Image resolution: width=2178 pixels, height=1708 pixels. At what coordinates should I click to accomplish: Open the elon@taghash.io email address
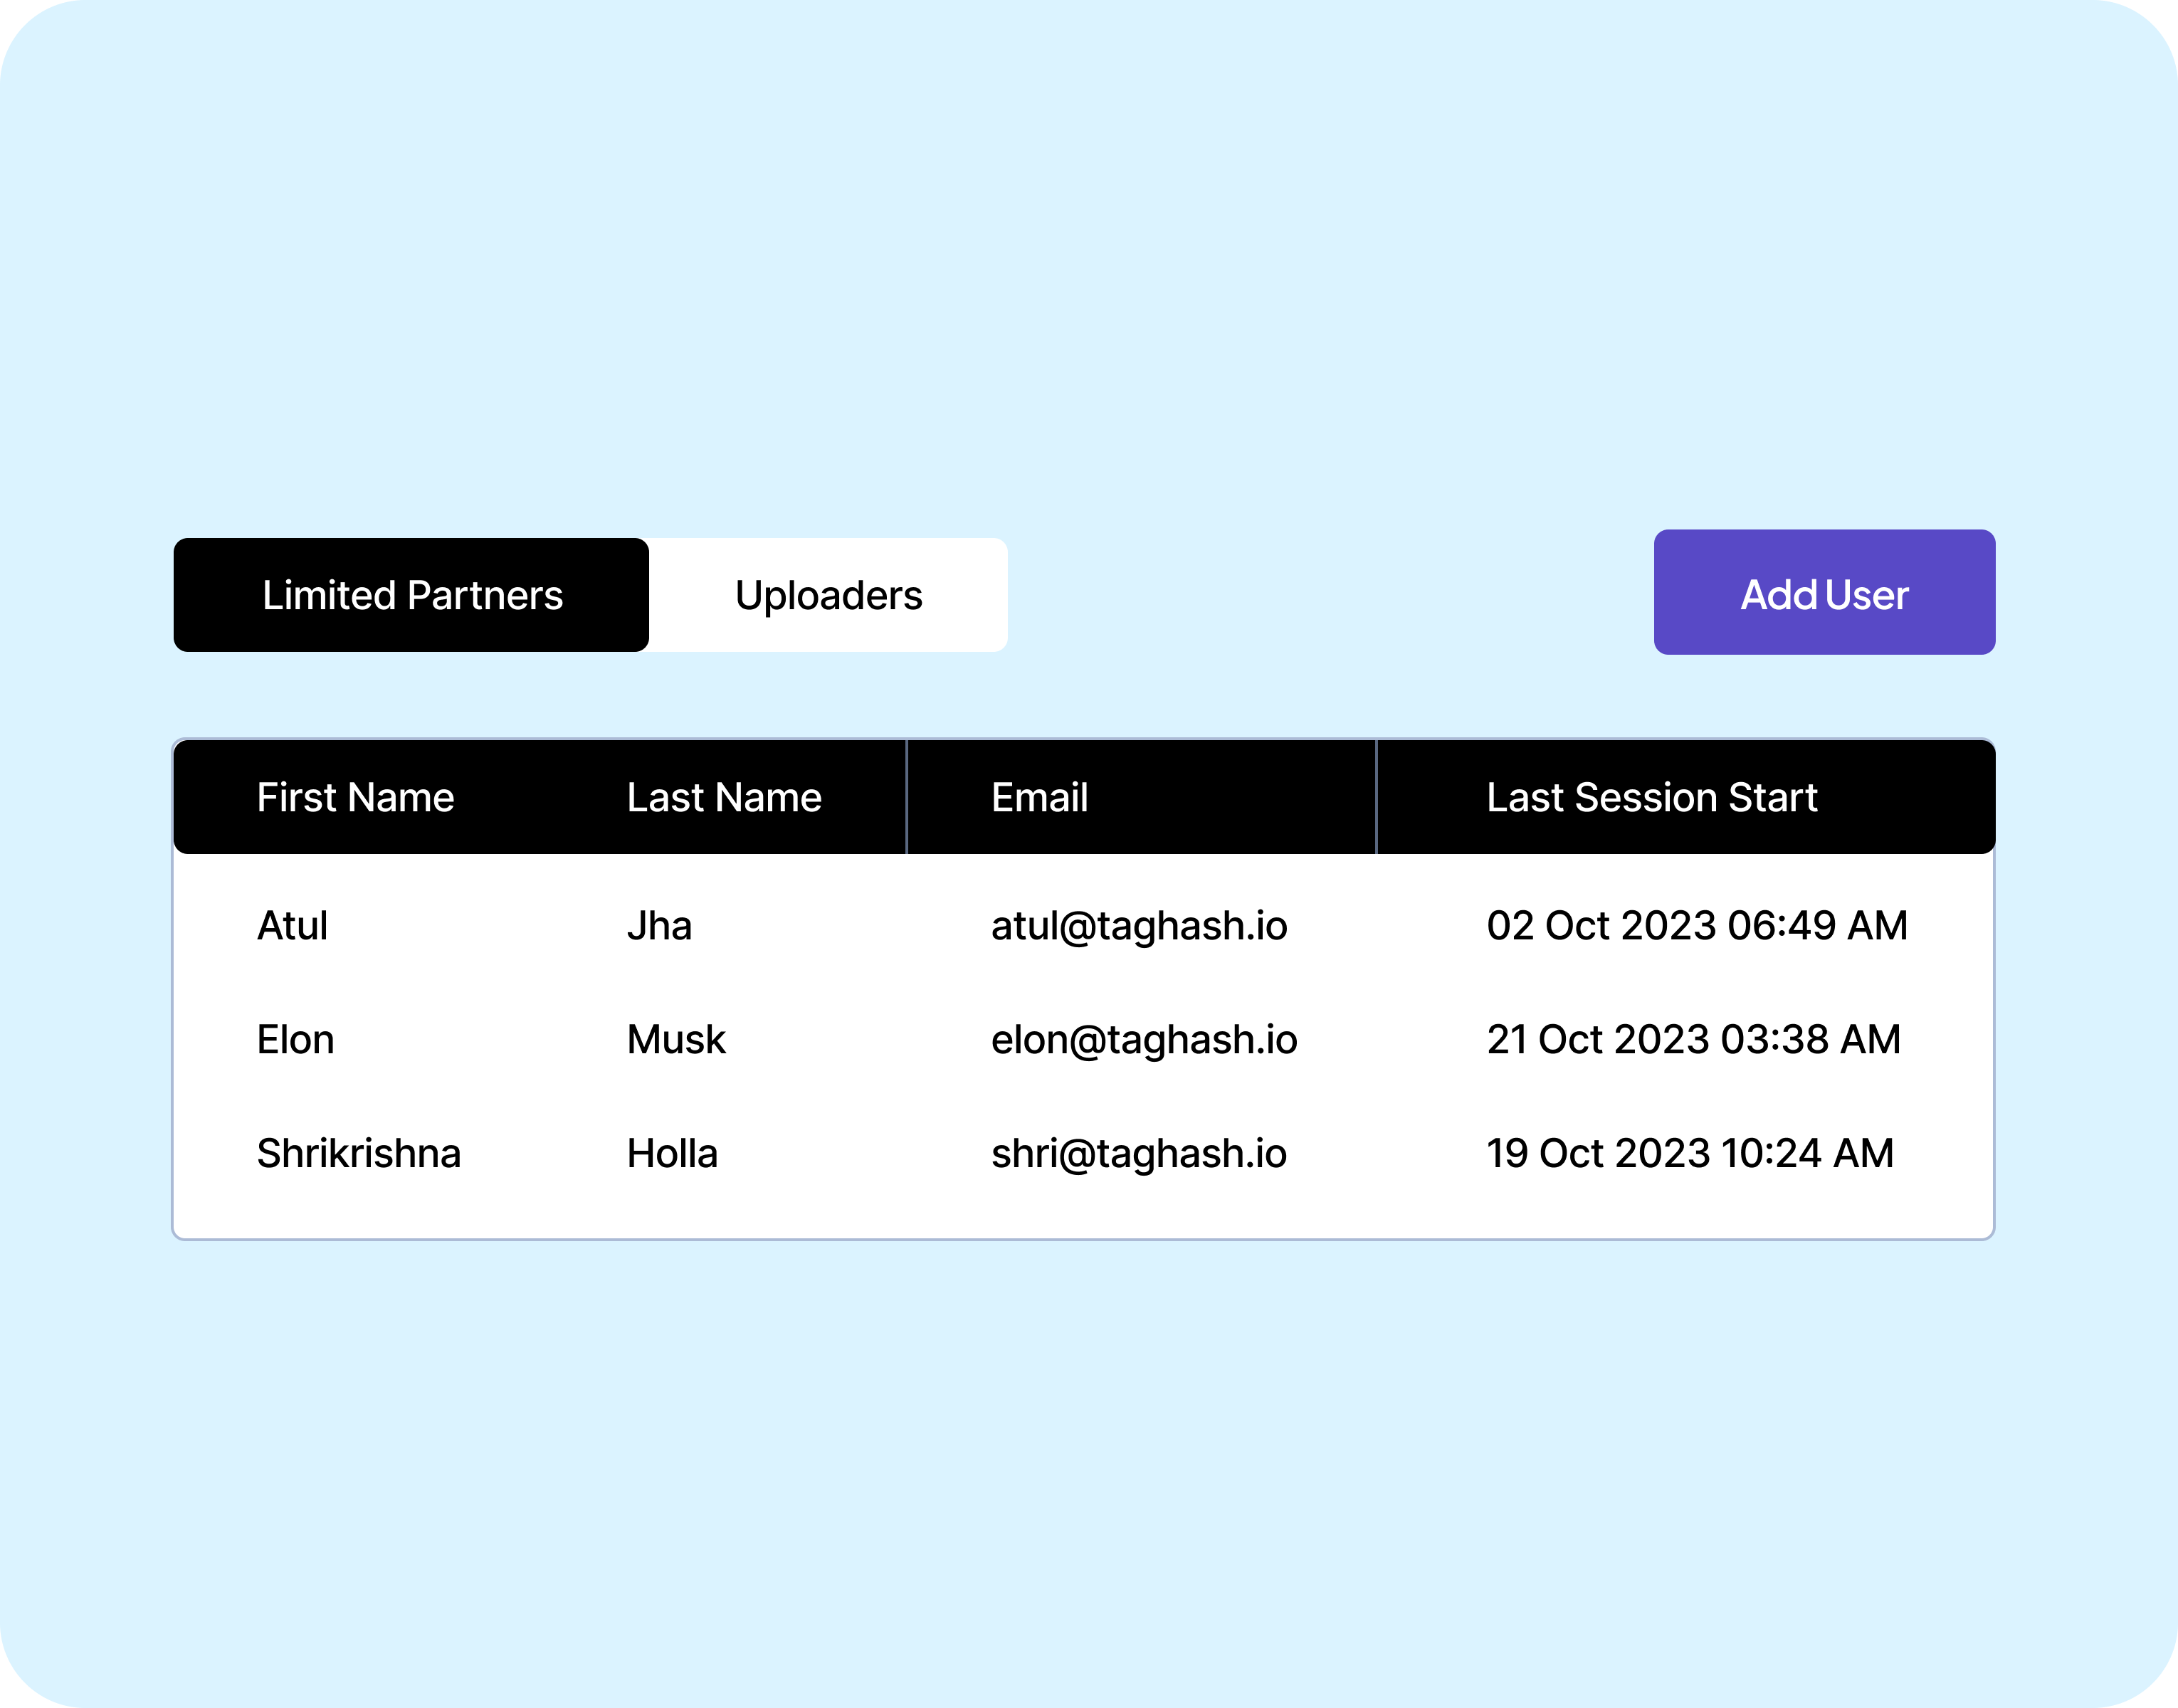pyautogui.click(x=1144, y=1039)
